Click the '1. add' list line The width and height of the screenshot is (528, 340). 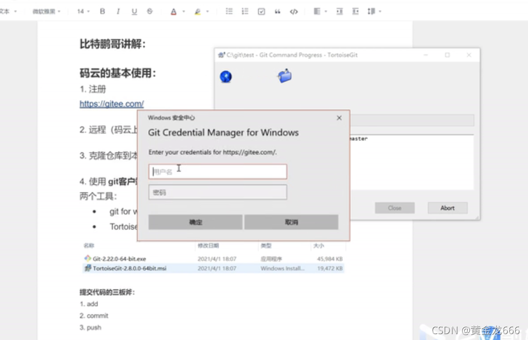[89, 304]
